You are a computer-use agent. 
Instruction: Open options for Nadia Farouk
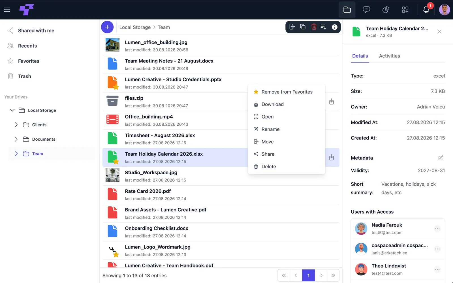[437, 229]
